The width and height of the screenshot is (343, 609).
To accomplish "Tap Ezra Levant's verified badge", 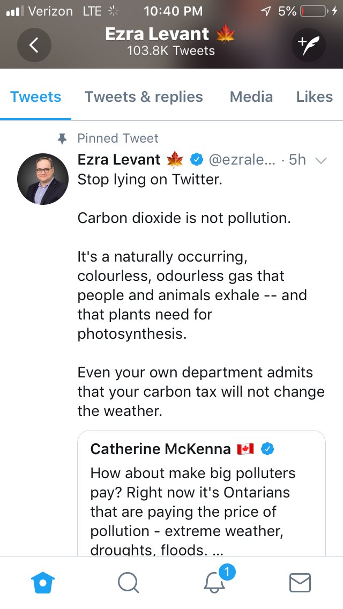I will [197, 159].
